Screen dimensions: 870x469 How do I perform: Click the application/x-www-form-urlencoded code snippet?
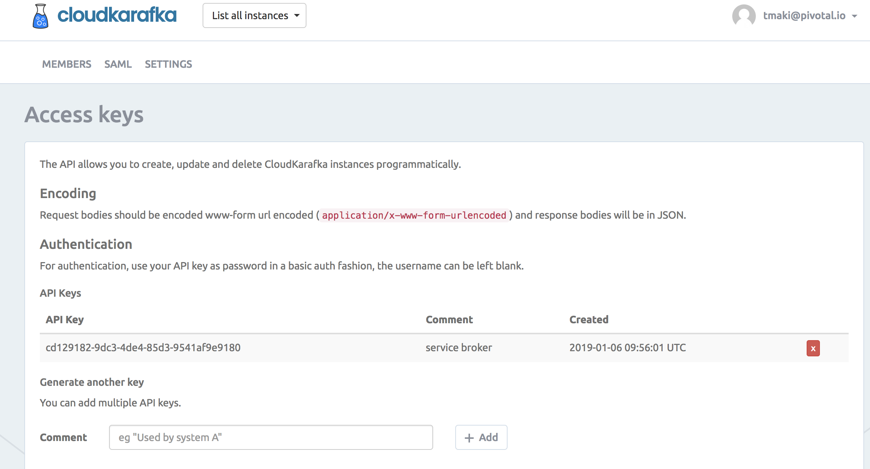(x=414, y=215)
